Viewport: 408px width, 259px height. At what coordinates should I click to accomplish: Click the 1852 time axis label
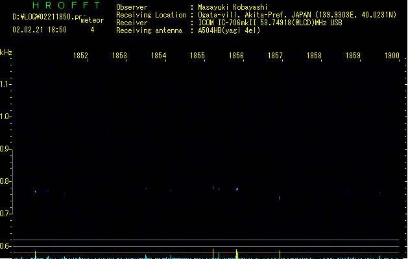[x=80, y=56]
